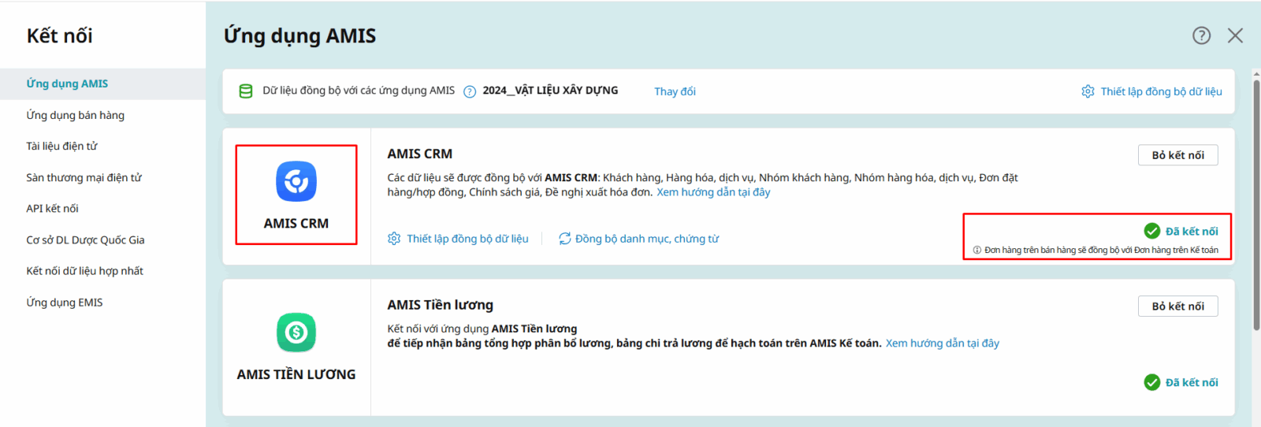The width and height of the screenshot is (1261, 427).
Task: Click the AMIS CRM connected checkmark icon
Action: coord(1151,231)
